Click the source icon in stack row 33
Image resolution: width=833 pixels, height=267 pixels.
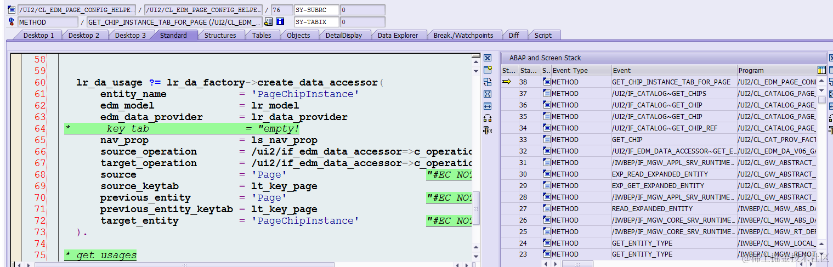click(547, 139)
